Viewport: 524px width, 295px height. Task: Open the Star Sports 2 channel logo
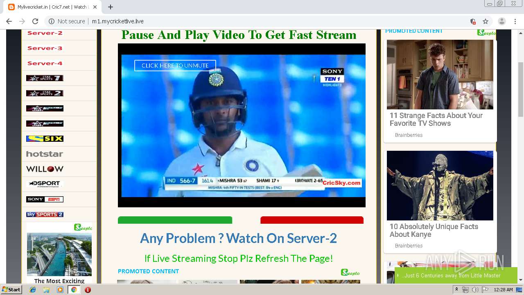[x=45, y=93]
